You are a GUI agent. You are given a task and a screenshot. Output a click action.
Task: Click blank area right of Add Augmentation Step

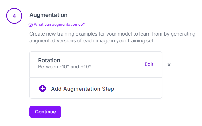138,89
